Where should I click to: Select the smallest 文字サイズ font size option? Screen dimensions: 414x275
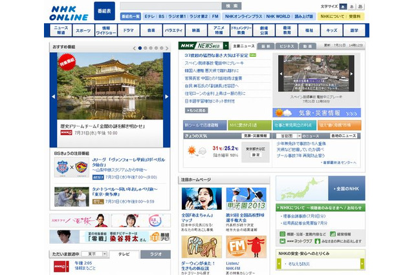pos(343,6)
